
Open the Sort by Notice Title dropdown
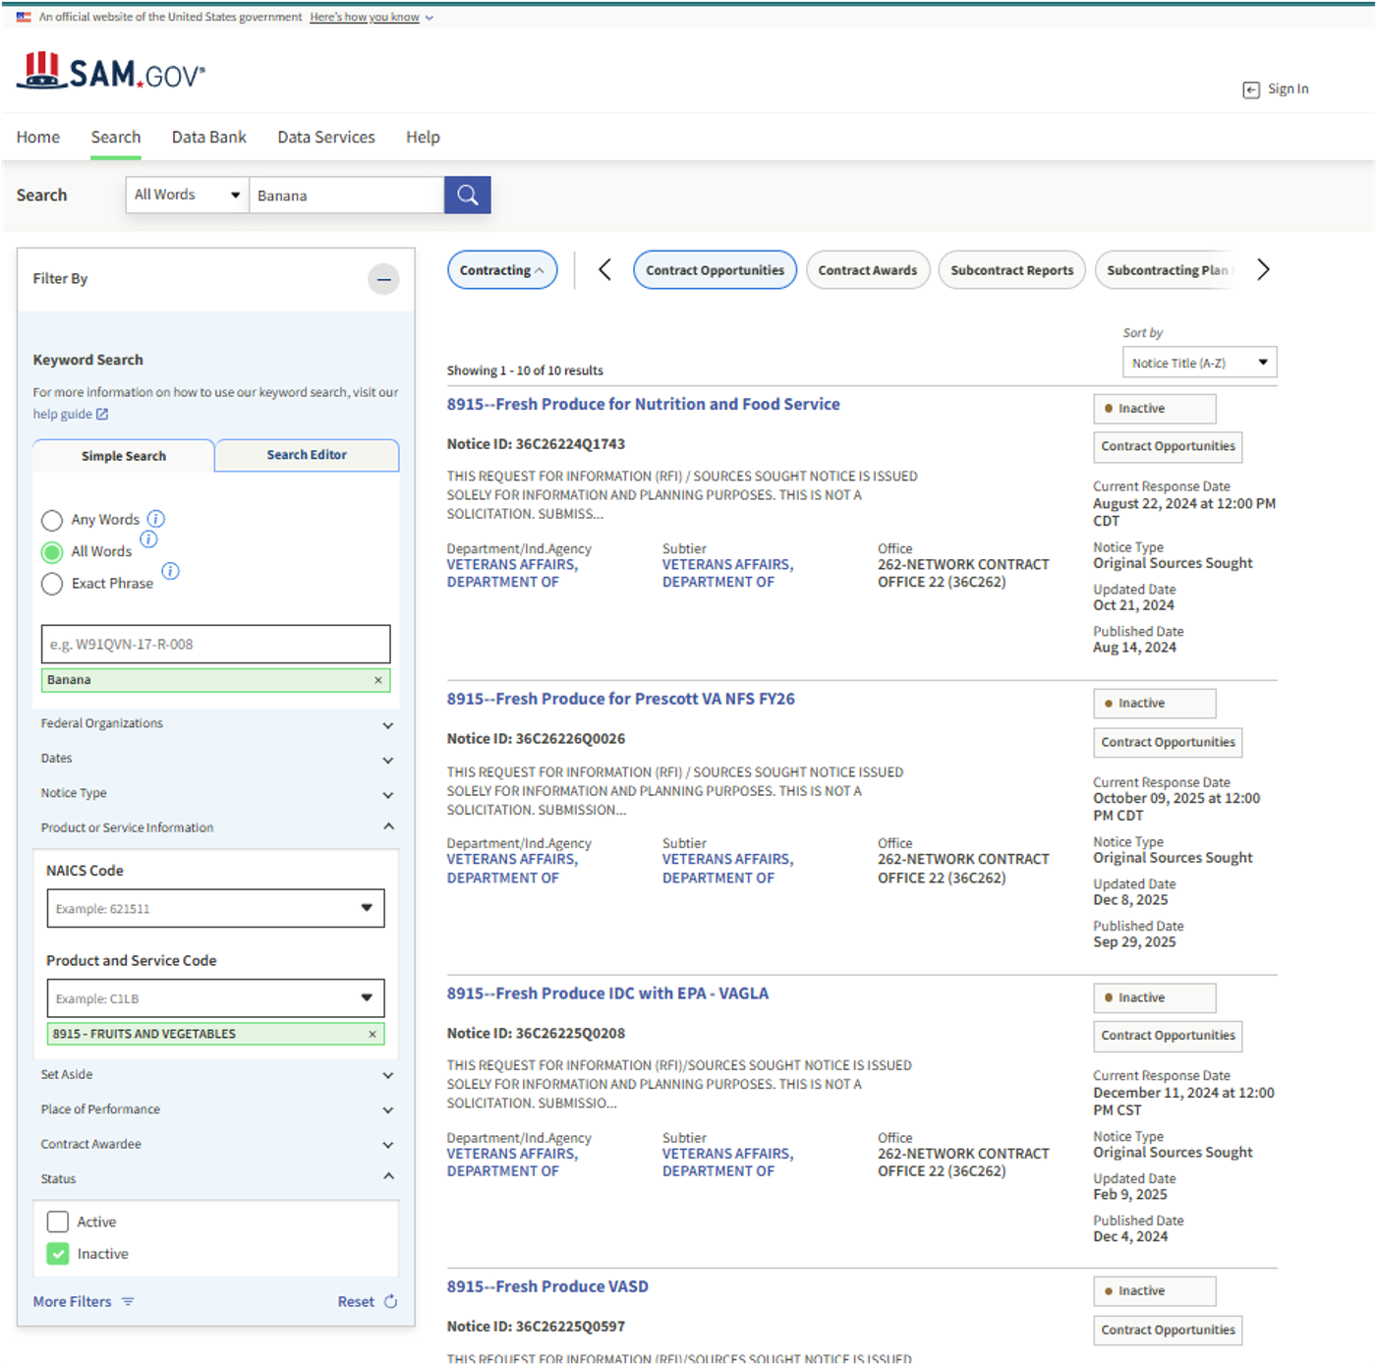[x=1199, y=363]
